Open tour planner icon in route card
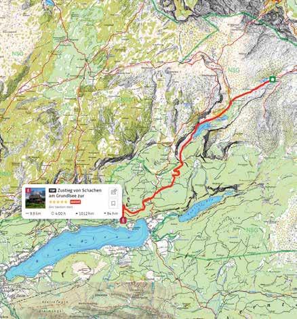Image resolution: width=297 pixels, height=319 pixels. [x=113, y=192]
